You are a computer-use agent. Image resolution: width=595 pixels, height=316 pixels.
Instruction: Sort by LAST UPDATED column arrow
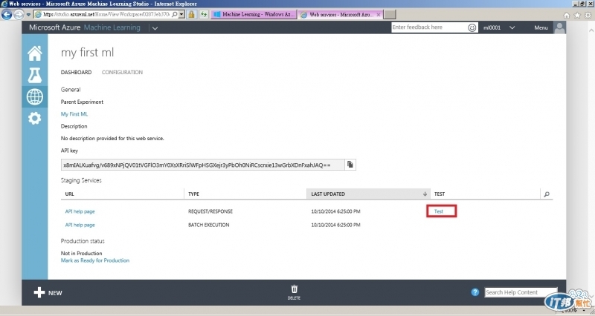click(425, 194)
